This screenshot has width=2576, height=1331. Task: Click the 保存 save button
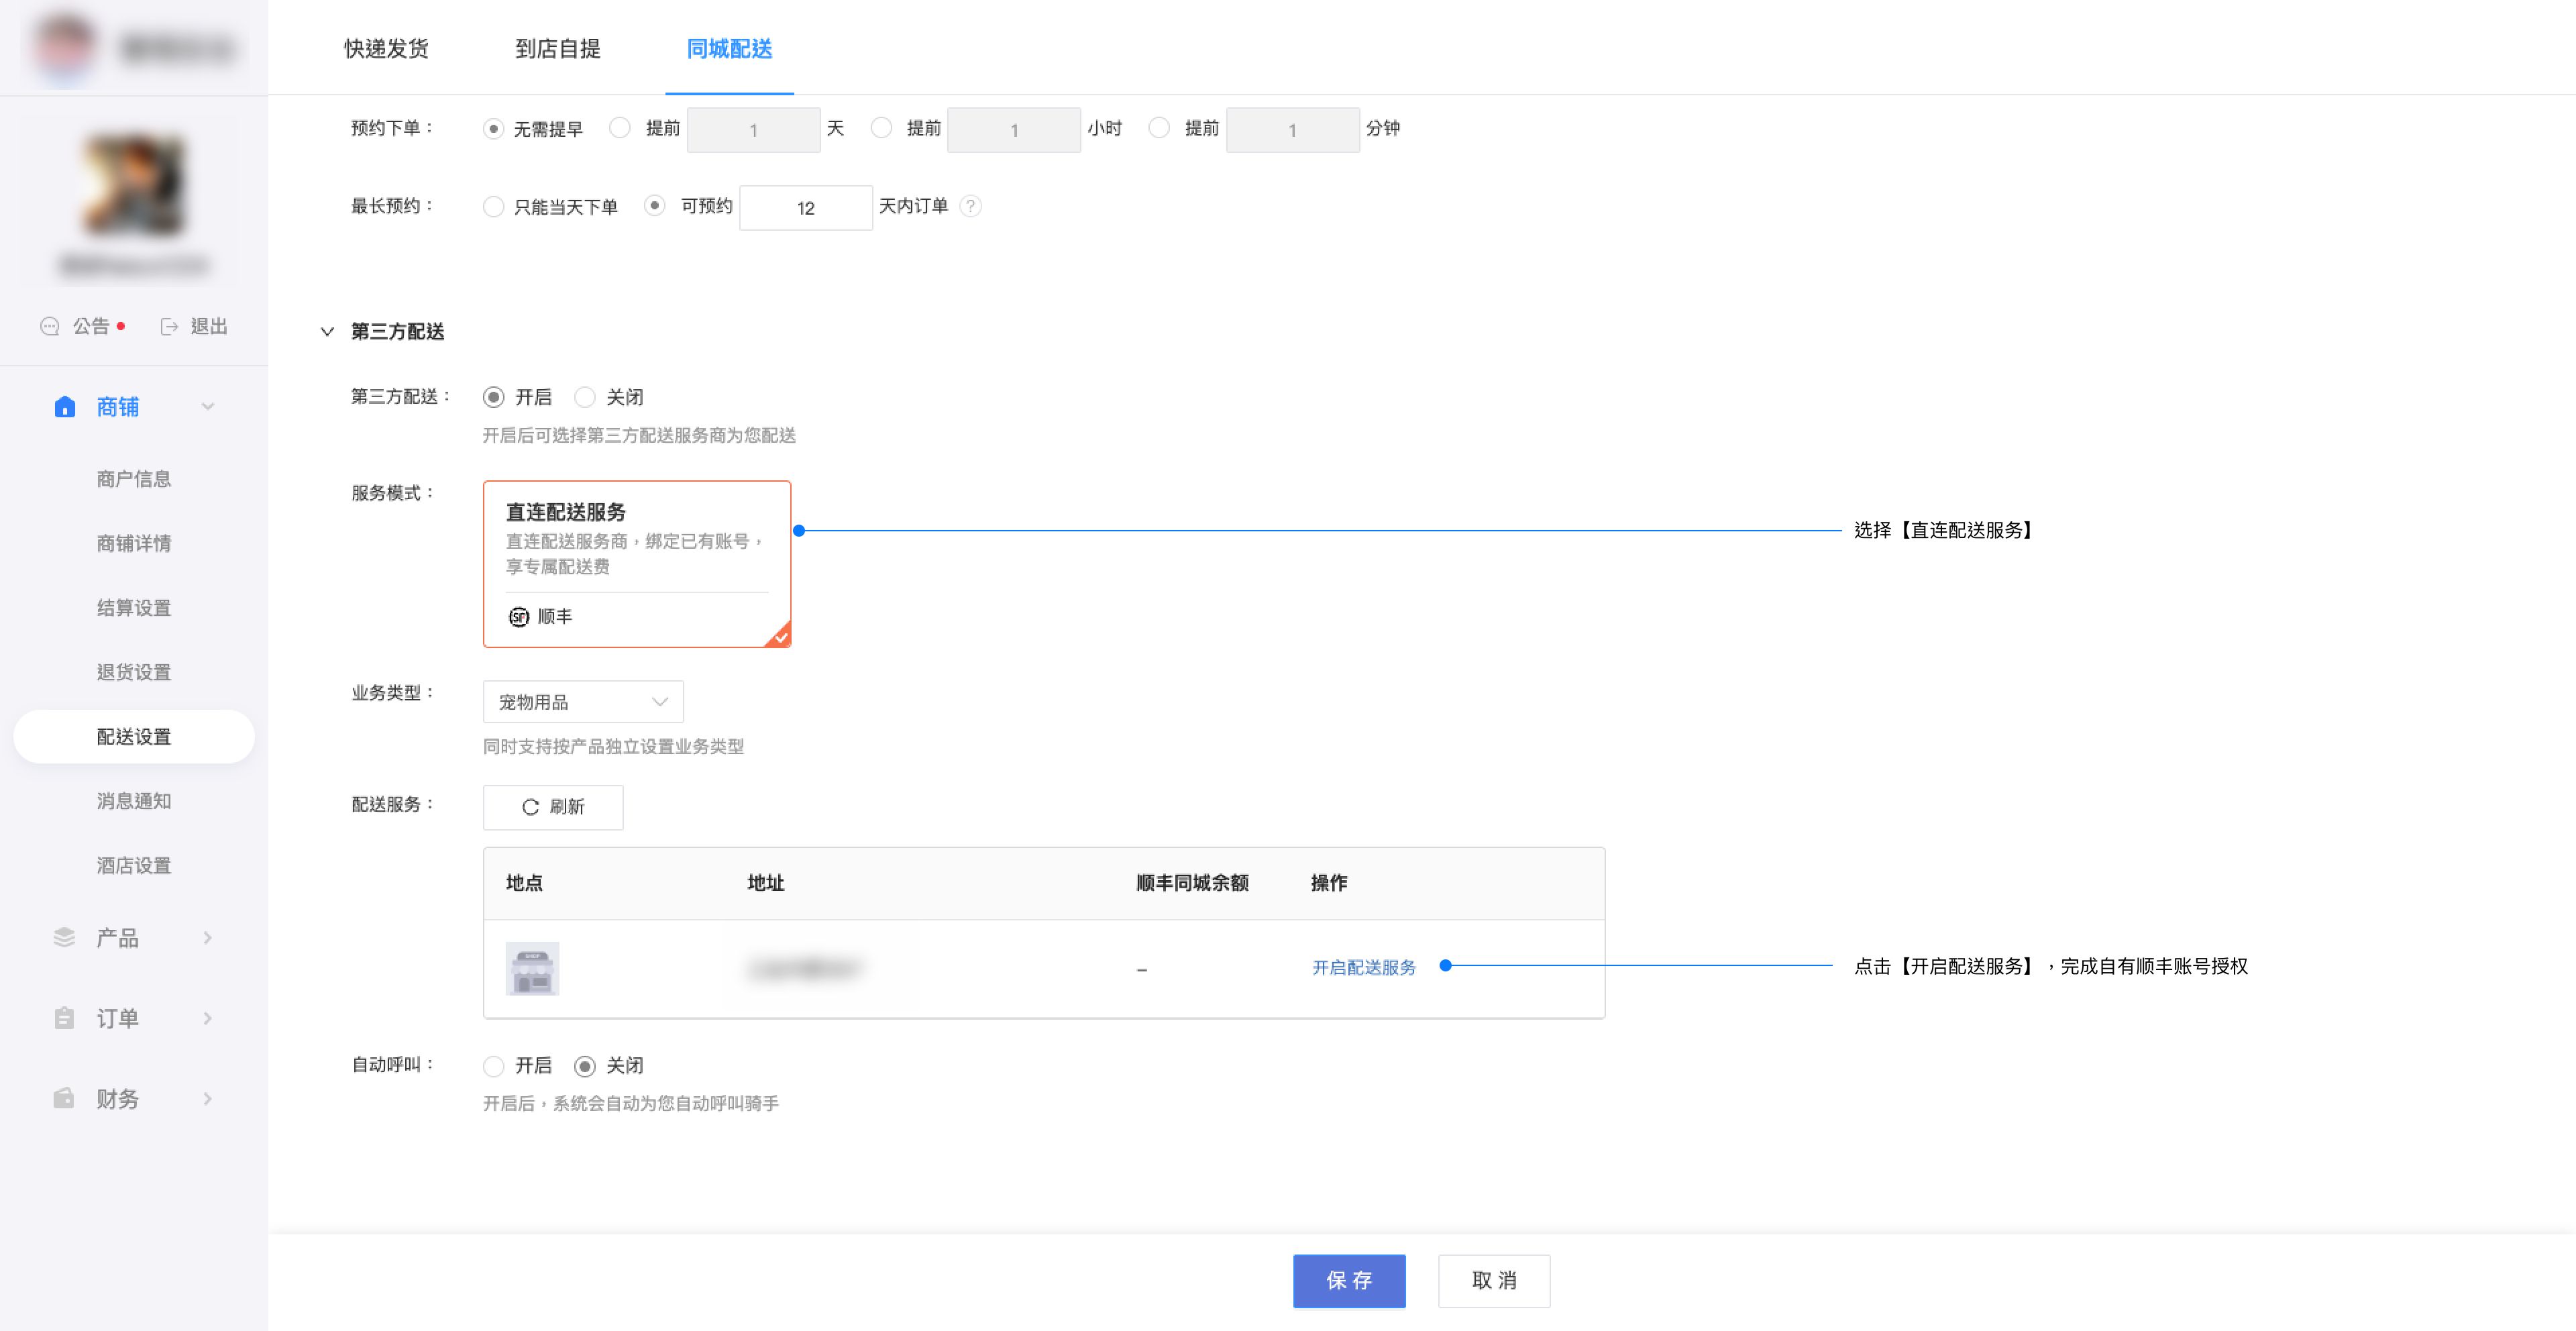pos(1349,1280)
